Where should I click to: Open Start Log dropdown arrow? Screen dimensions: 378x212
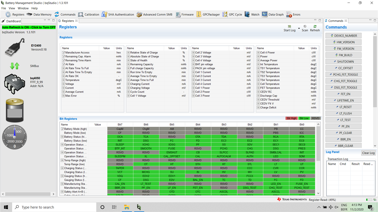299,29
